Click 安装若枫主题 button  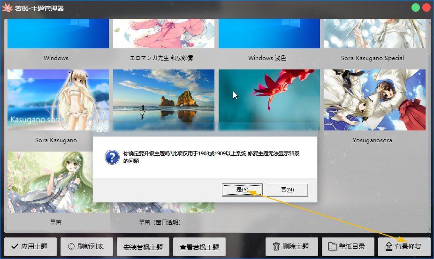143,247
